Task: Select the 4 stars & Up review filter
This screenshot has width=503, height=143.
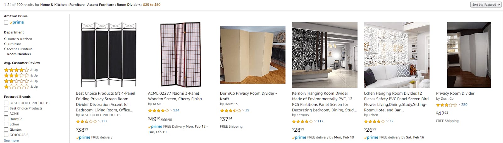Action: tap(21, 70)
